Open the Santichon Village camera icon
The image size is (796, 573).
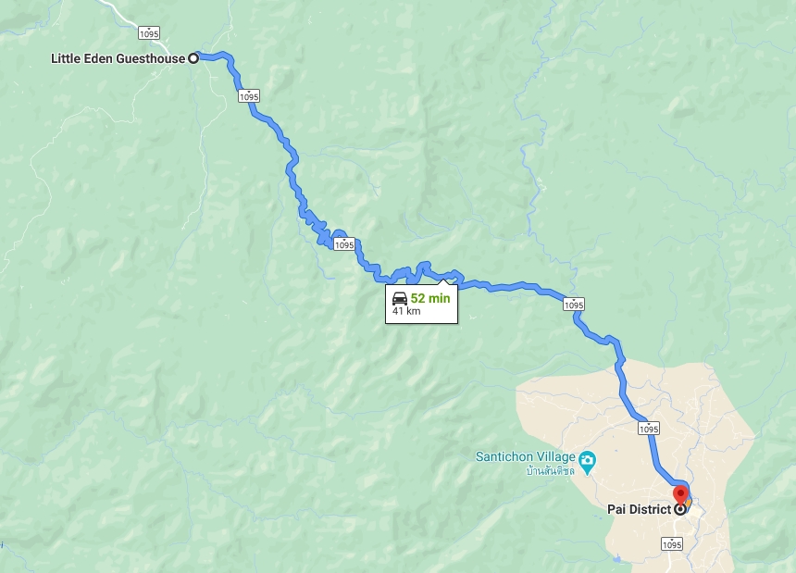tap(588, 460)
